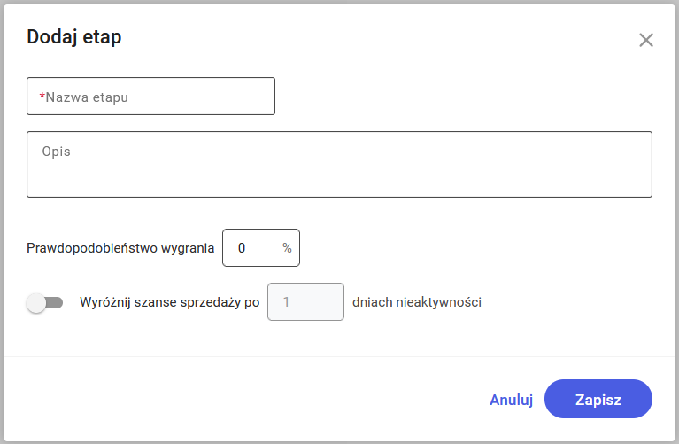Click the Prawdopodobieństwo wygrania label
This screenshot has height=444, width=679.
pos(121,248)
